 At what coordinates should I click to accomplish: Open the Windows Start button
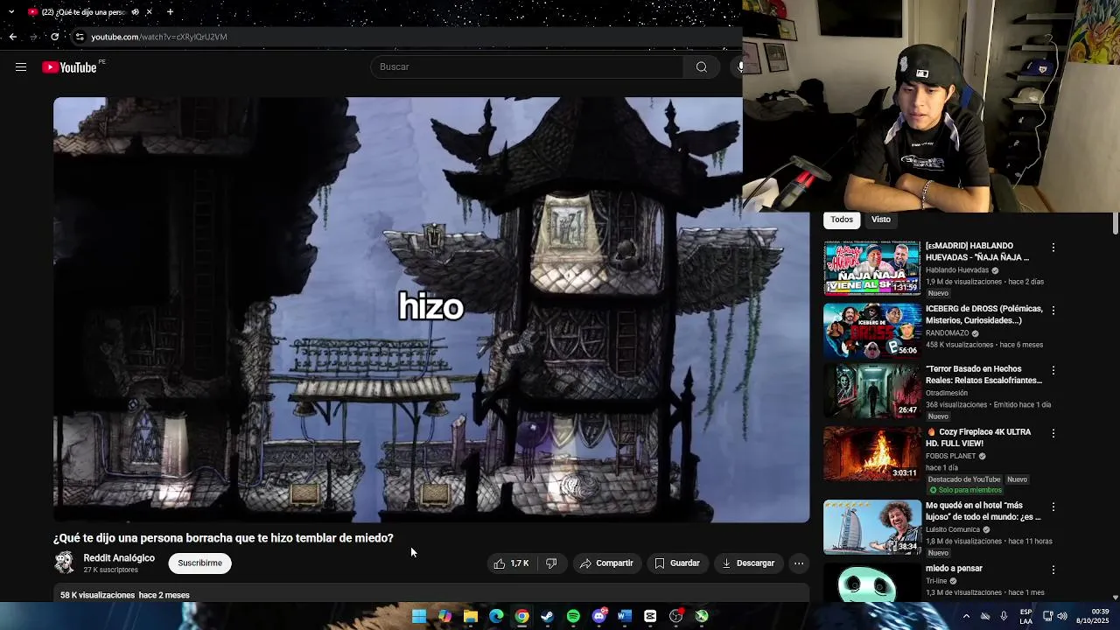pos(419,616)
